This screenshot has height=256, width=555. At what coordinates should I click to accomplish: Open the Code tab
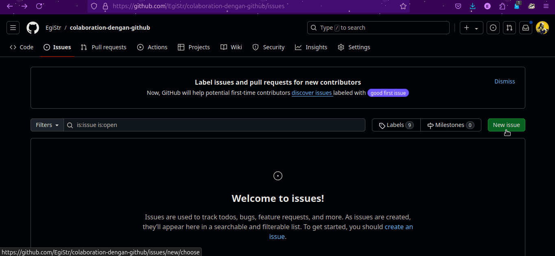pos(22,47)
